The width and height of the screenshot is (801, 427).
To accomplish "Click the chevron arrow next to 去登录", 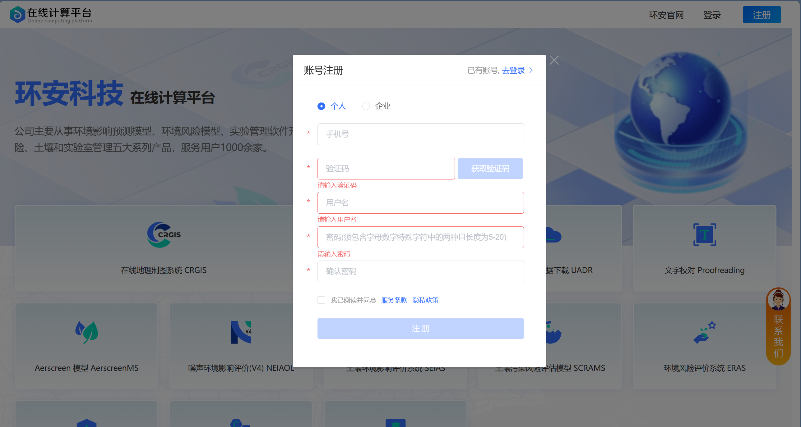I will click(531, 70).
